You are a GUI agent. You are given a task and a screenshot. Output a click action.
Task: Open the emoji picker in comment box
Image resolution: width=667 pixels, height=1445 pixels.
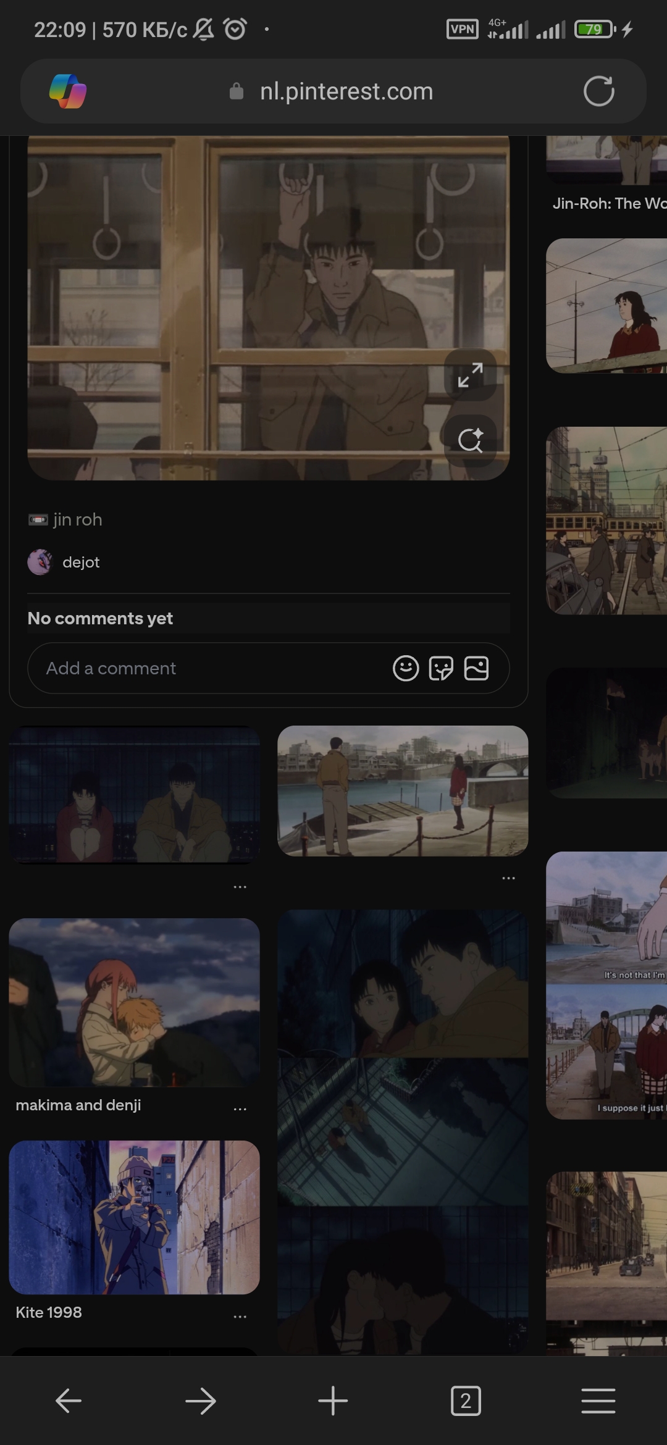coord(406,668)
